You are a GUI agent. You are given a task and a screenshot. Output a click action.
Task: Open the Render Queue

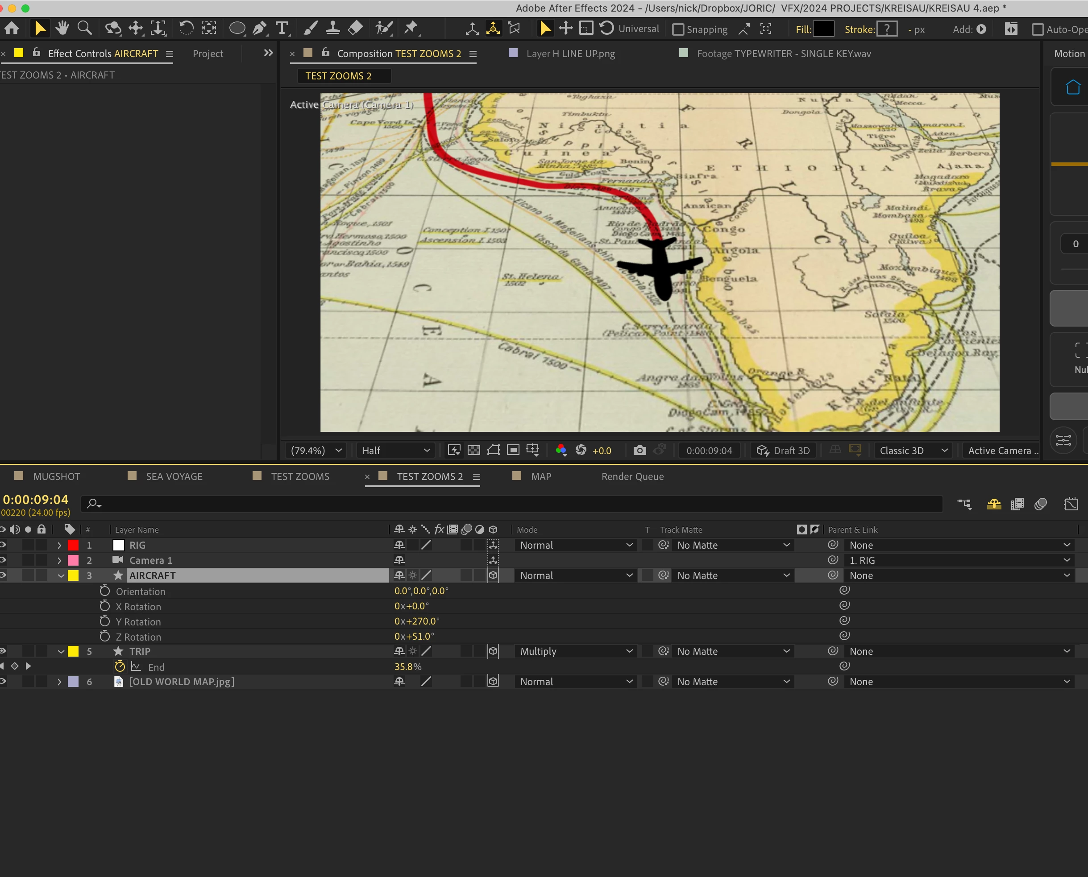[632, 476]
